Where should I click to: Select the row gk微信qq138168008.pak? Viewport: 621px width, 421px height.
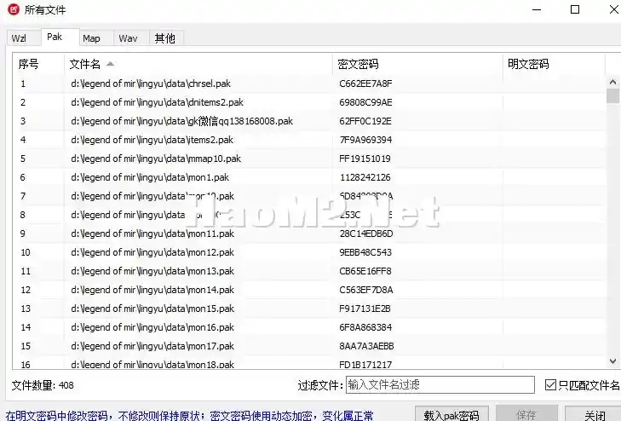(x=309, y=121)
